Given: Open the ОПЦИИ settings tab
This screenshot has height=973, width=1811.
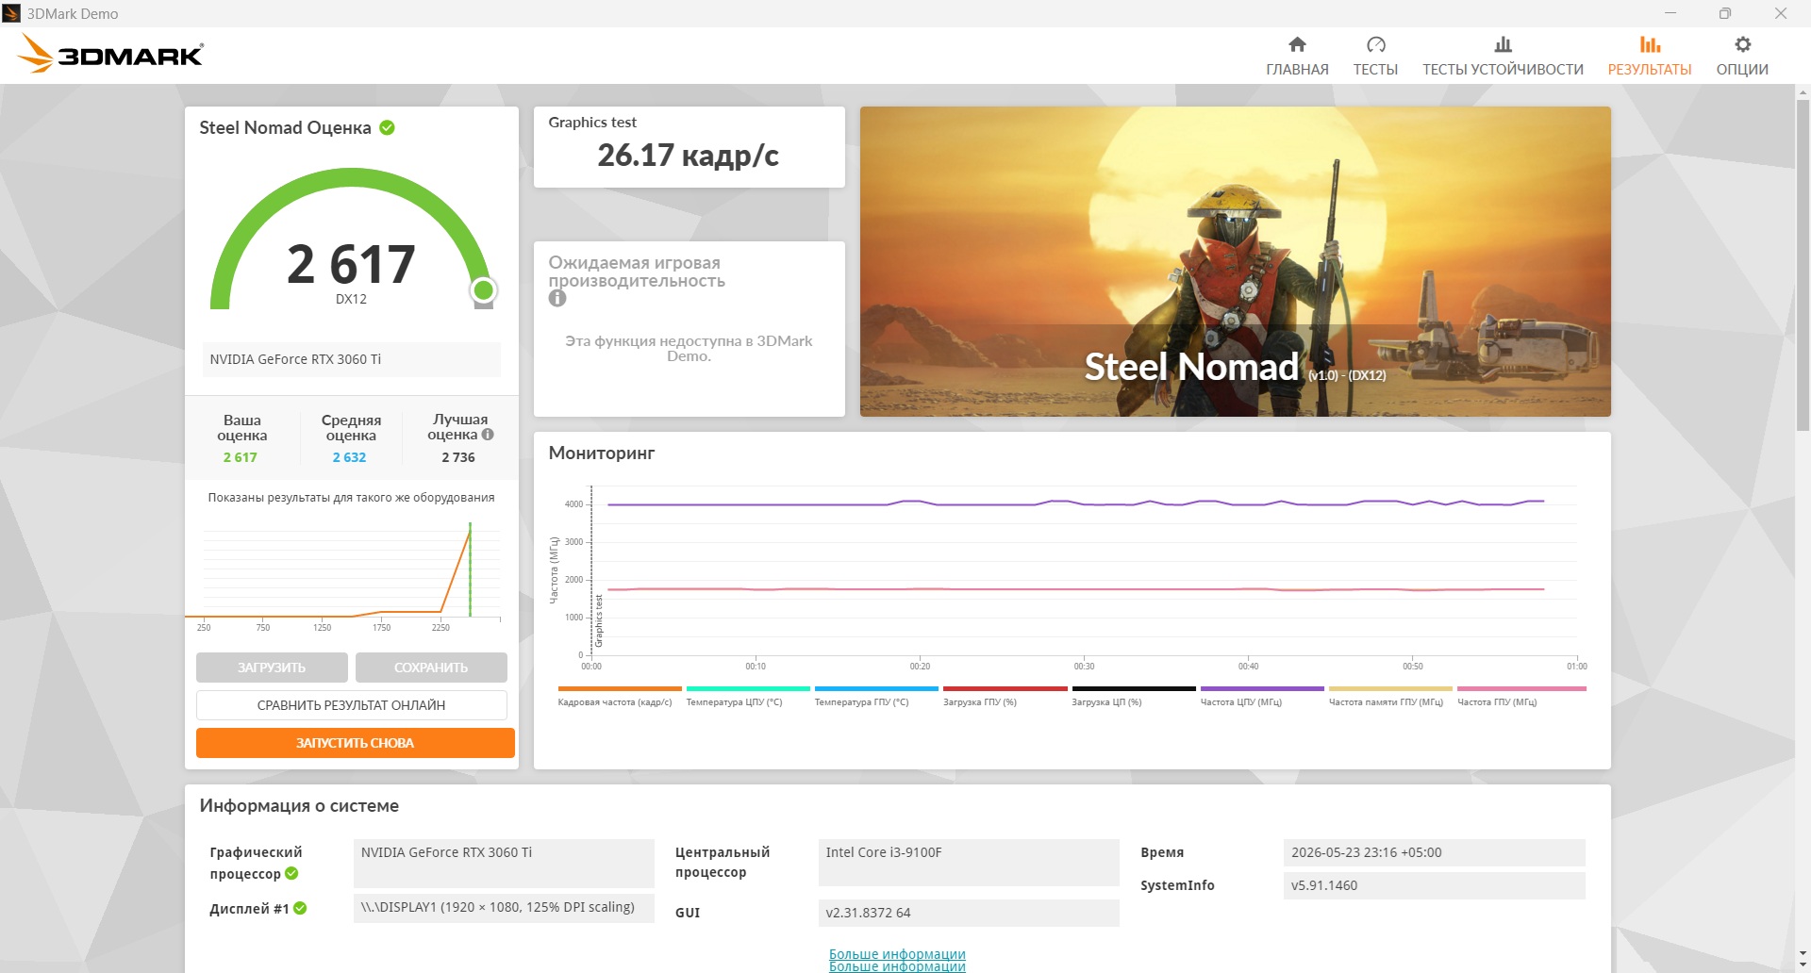Looking at the screenshot, I should 1742,57.
